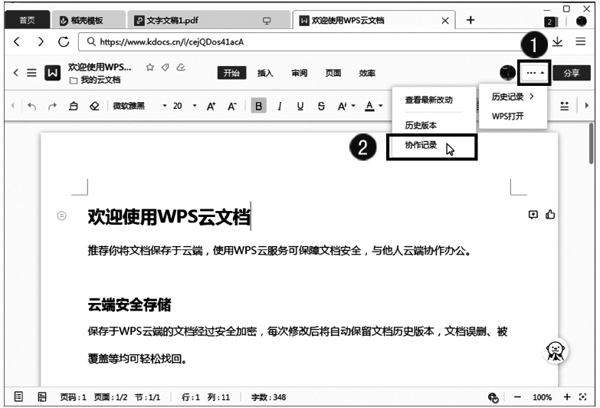
Task: Open the comment icon beside heading
Action: click(533, 216)
